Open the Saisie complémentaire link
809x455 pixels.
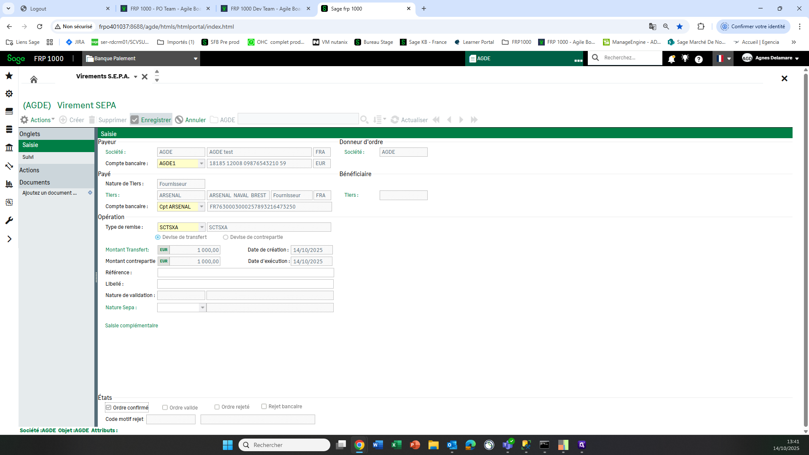coord(131,326)
